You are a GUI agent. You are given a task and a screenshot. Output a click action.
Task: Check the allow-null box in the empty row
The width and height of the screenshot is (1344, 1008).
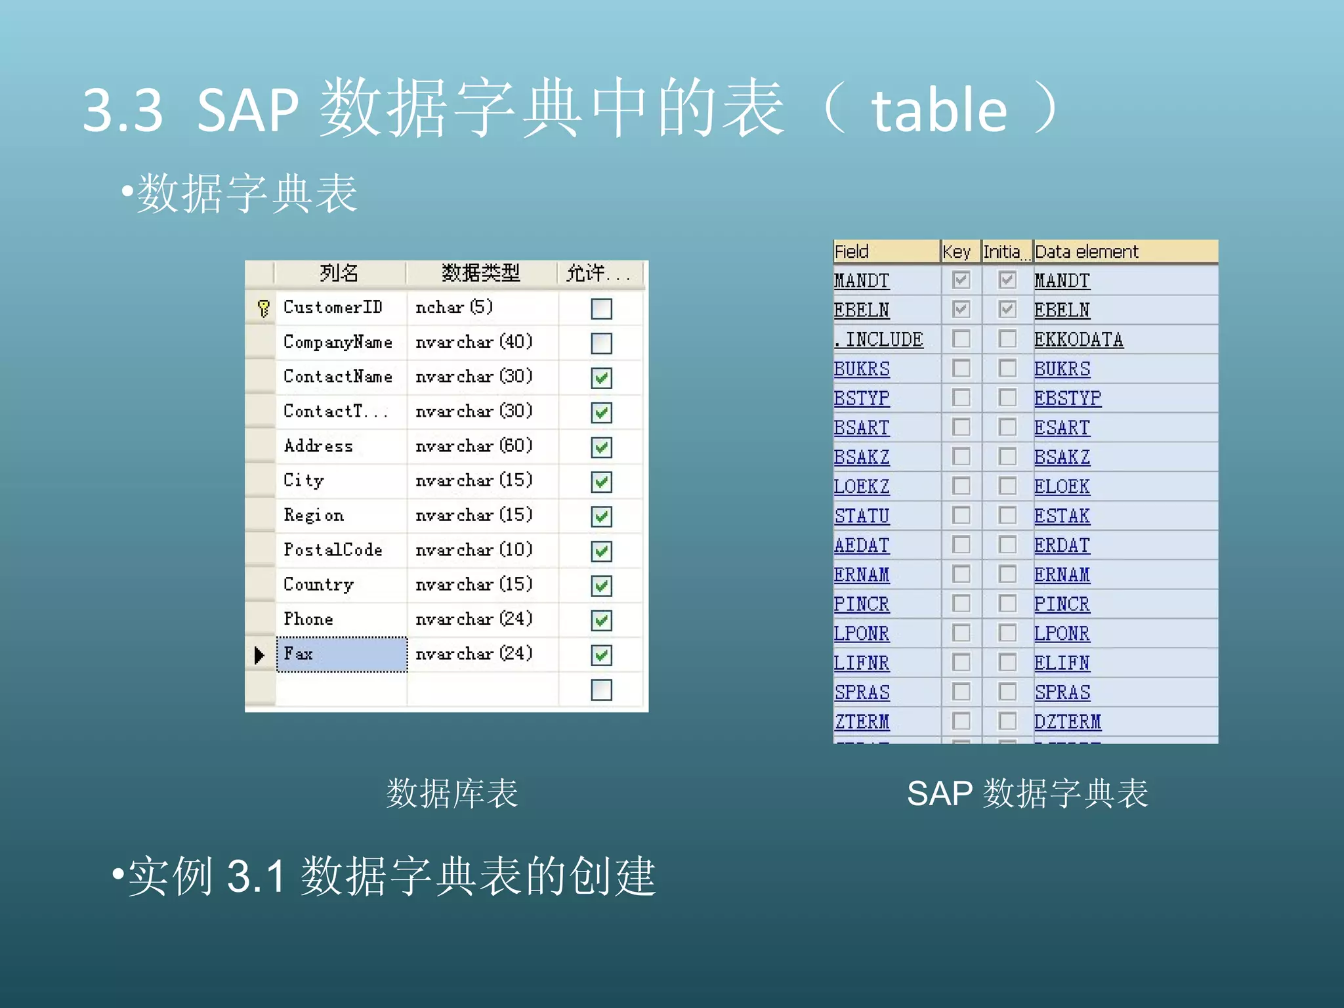click(601, 690)
